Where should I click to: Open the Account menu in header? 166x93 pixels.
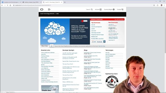(98, 10)
